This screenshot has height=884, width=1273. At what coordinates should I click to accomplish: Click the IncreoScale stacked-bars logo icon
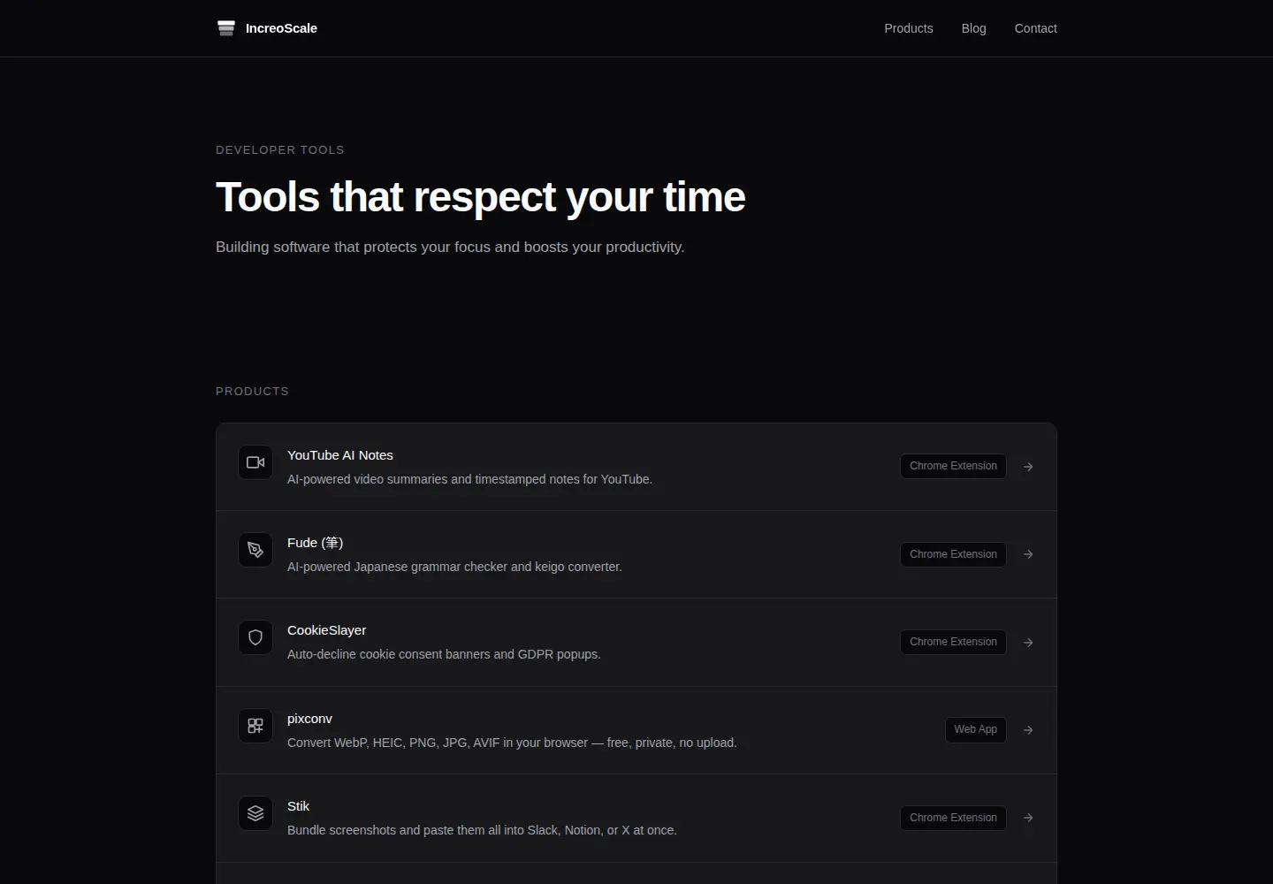point(226,28)
